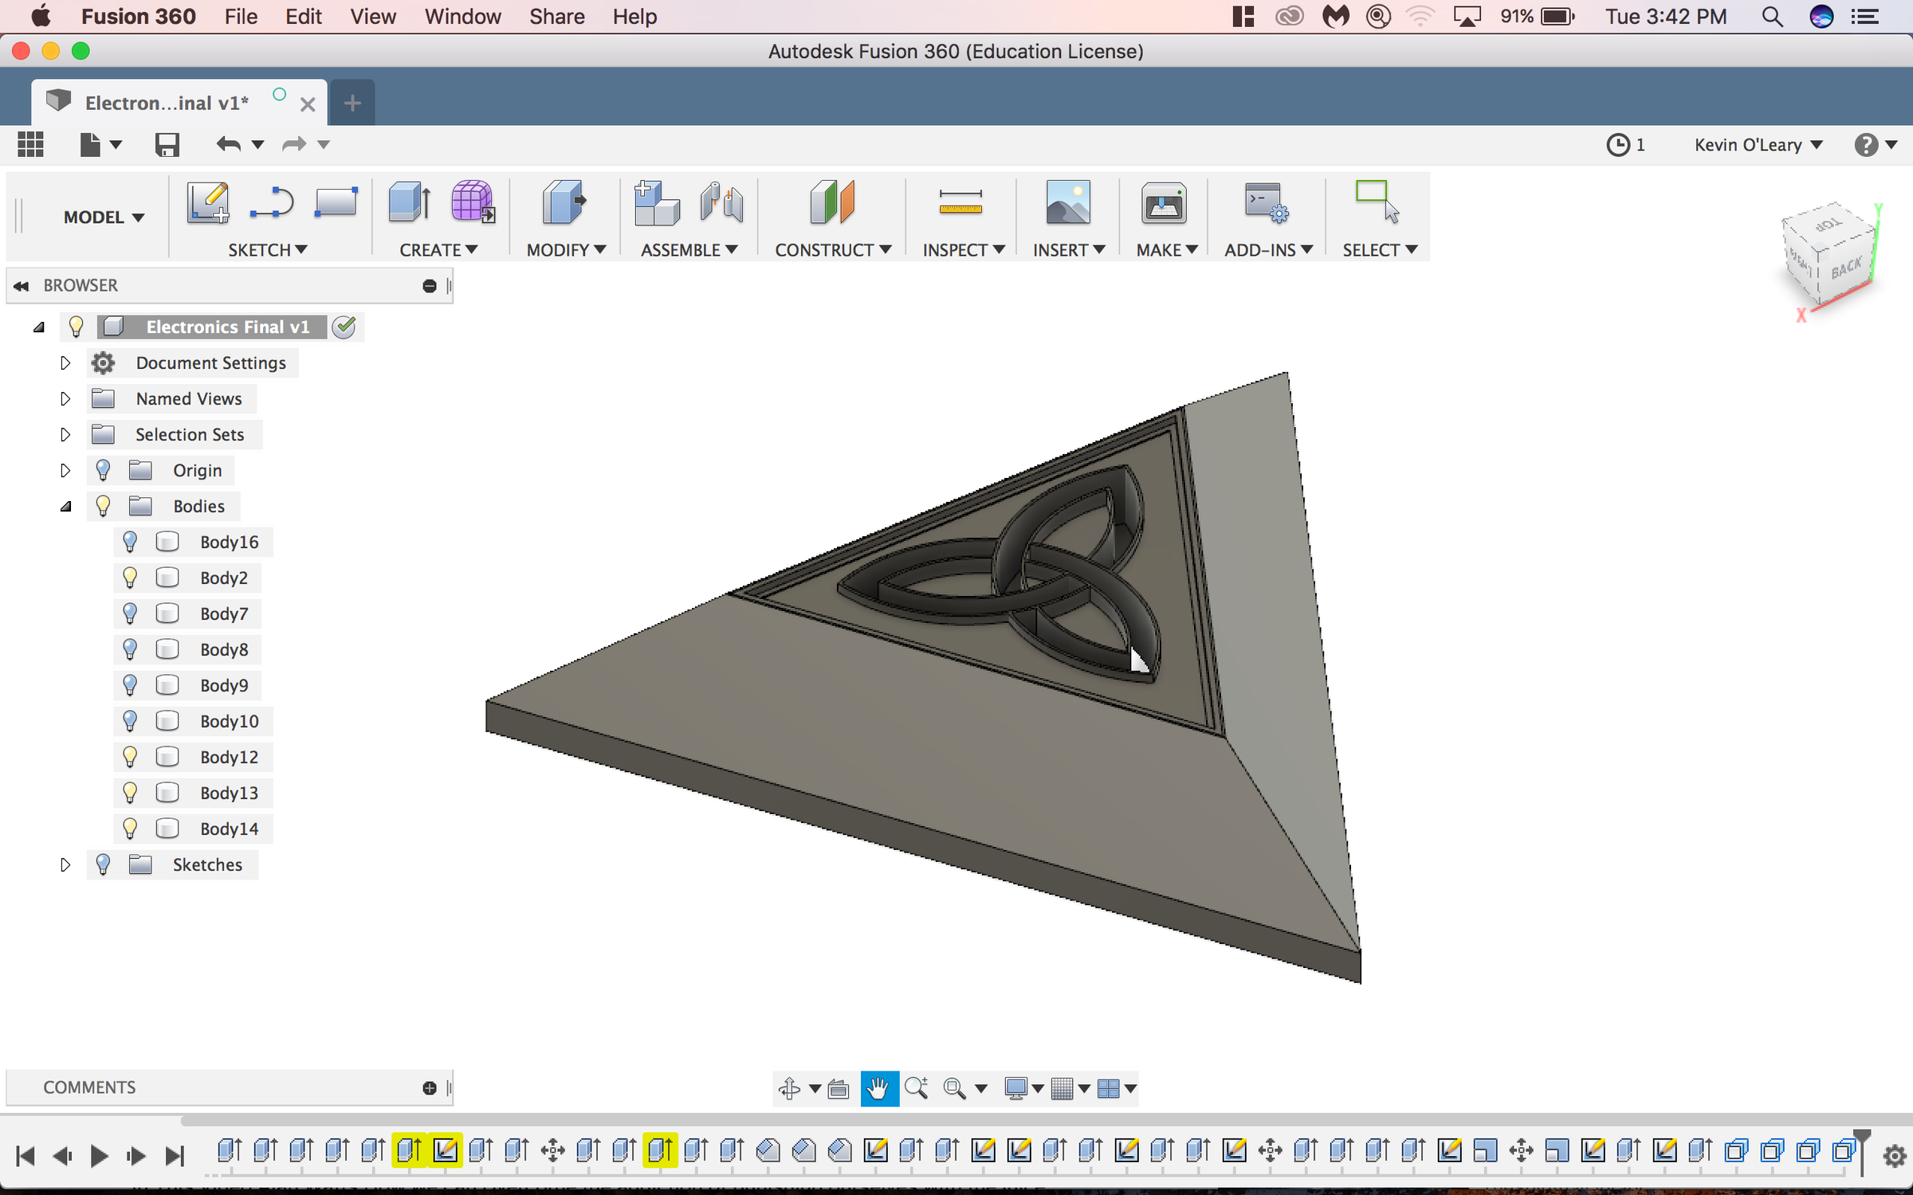Click the Create Sketch icon
Screen dimensions: 1913x1195
pyautogui.click(x=208, y=202)
